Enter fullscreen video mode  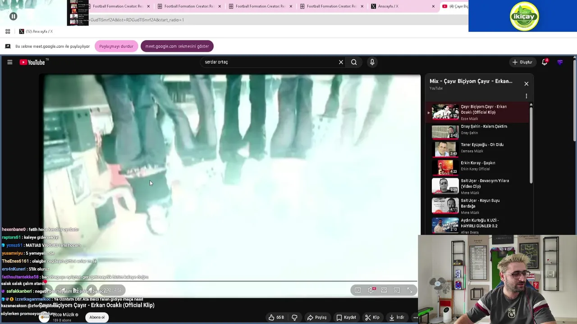tap(410, 290)
